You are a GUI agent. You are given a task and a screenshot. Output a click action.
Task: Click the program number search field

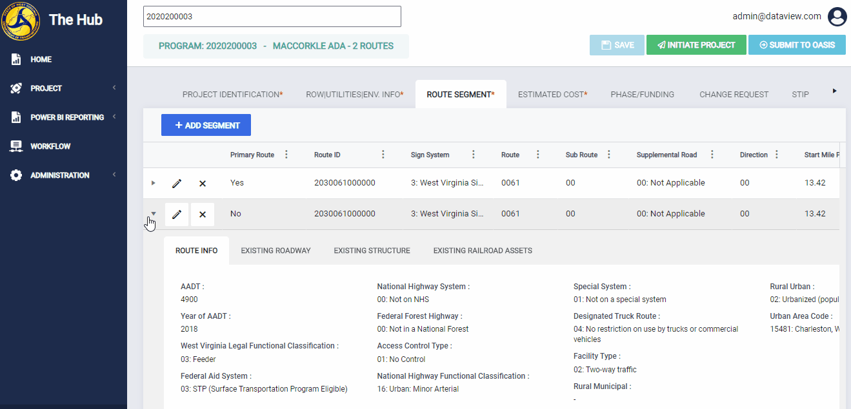click(272, 17)
